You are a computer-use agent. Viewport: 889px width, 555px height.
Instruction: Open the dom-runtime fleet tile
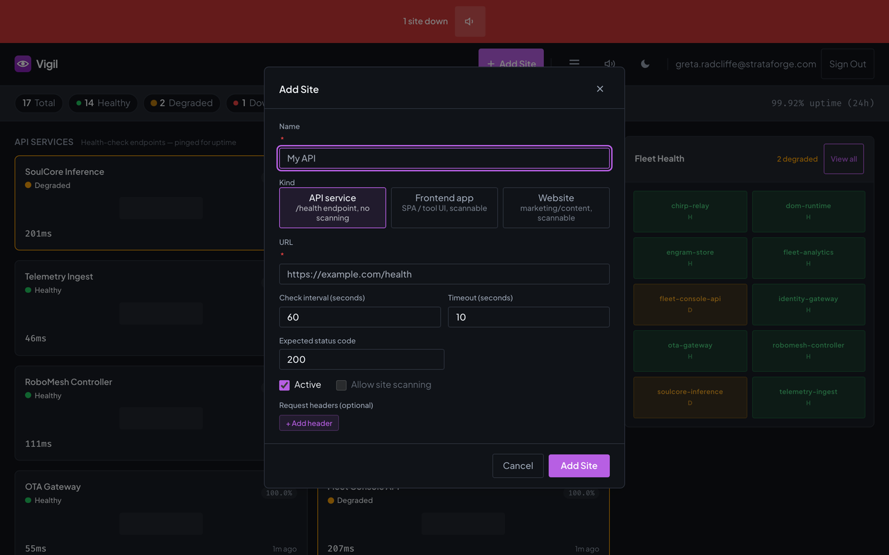[x=808, y=212]
